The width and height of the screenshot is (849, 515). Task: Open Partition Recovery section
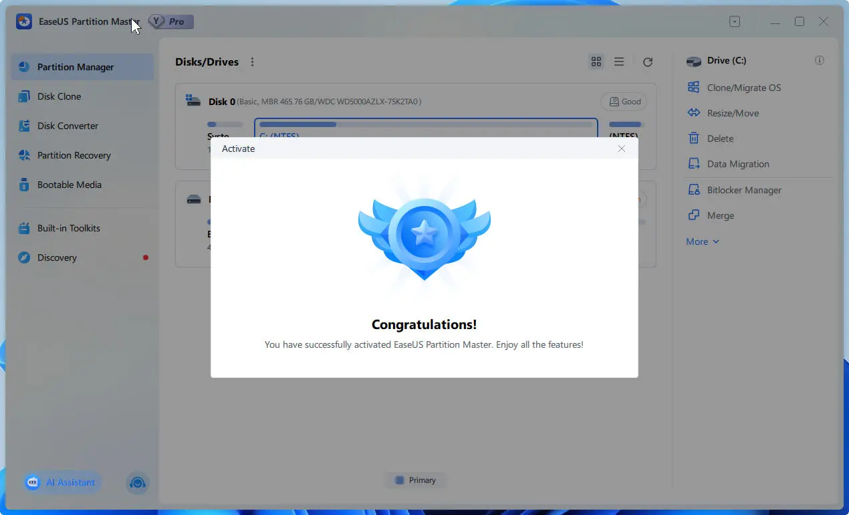(82, 155)
